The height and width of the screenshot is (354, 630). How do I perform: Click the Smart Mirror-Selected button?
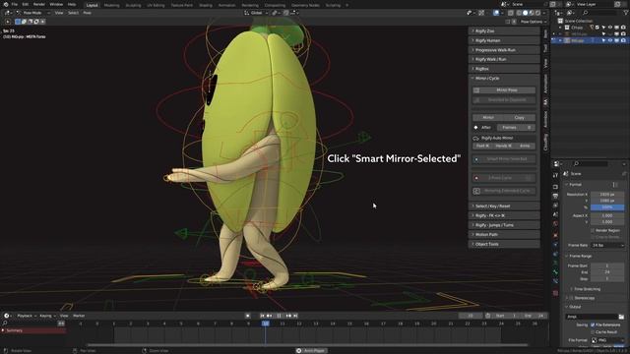click(504, 159)
